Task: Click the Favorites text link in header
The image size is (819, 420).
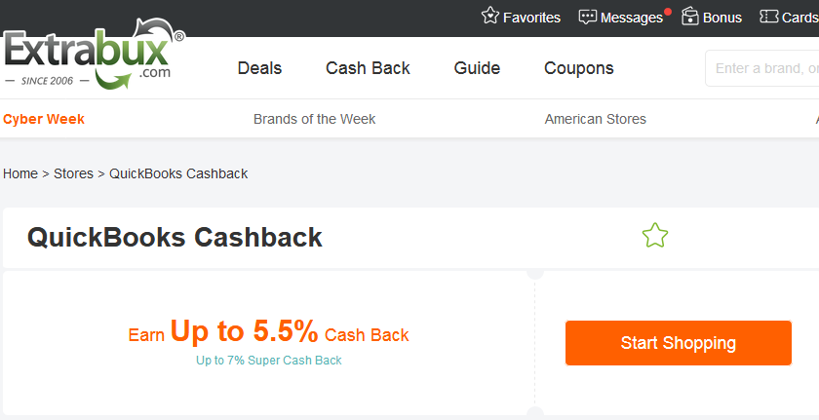Action: [531, 18]
